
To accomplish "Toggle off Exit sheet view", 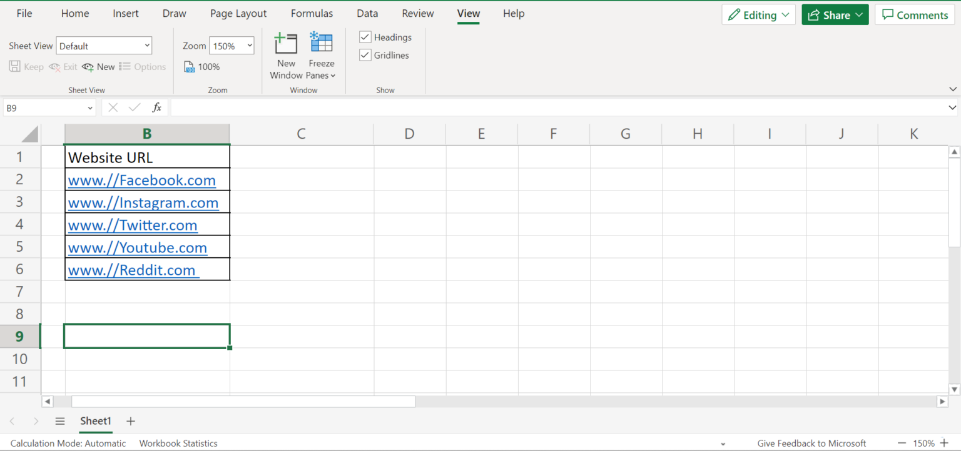I will (63, 66).
